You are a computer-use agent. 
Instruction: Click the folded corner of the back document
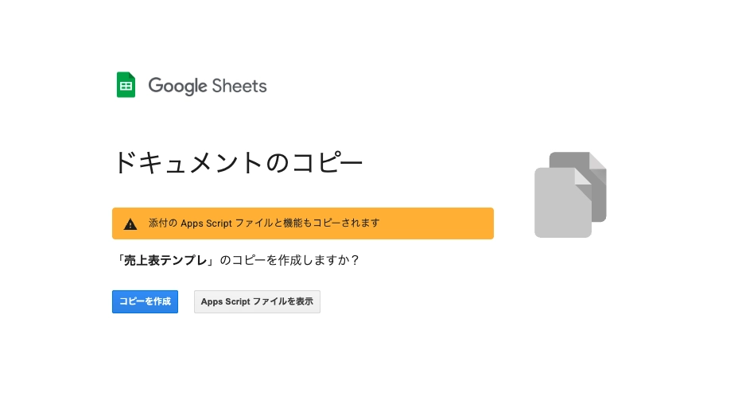pyautogui.click(x=598, y=159)
